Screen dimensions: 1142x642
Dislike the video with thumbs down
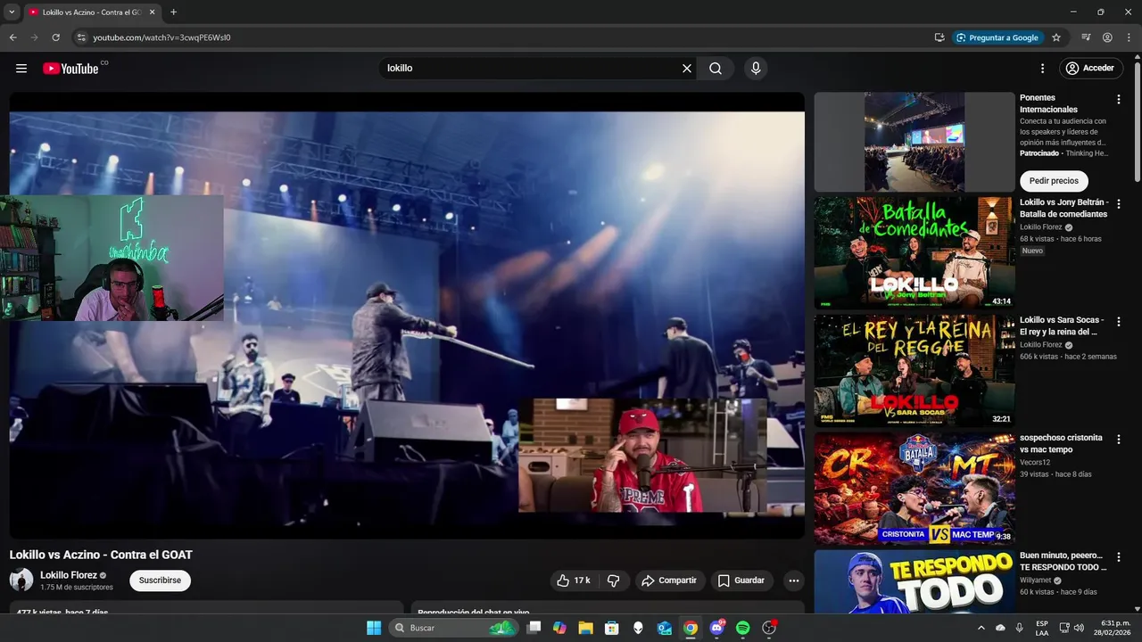coord(614,580)
